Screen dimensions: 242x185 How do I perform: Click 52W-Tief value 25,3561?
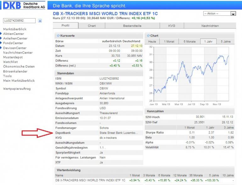[199, 122]
